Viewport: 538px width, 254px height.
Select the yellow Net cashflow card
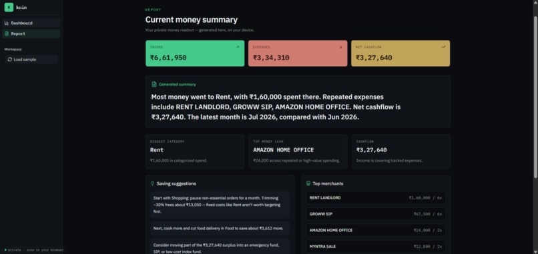click(400, 53)
